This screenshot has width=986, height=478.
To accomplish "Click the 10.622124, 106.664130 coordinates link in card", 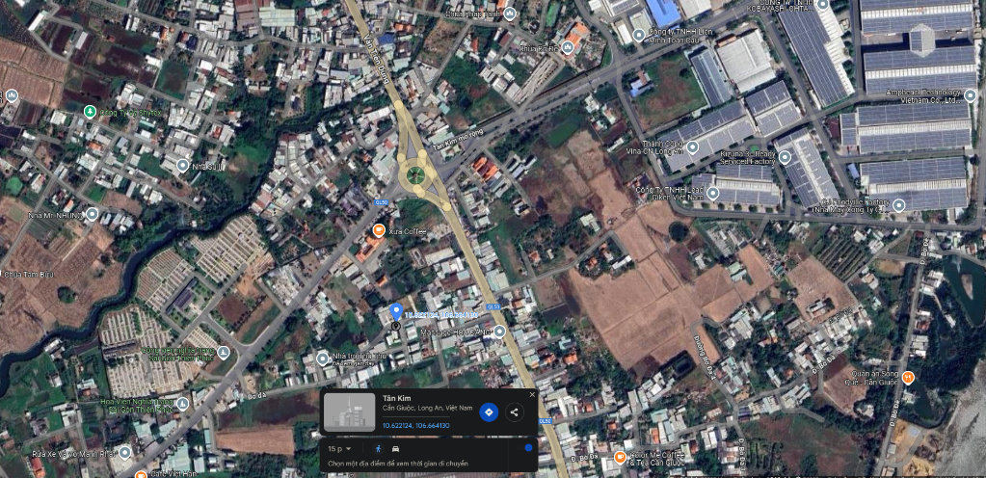I will click(415, 424).
